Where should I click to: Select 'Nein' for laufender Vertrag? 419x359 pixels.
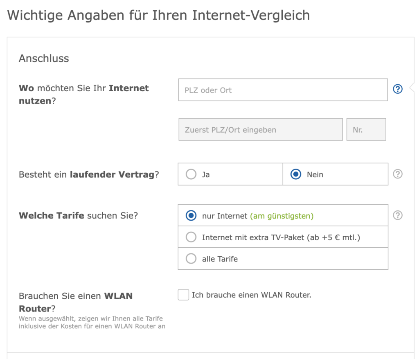[x=336, y=174]
